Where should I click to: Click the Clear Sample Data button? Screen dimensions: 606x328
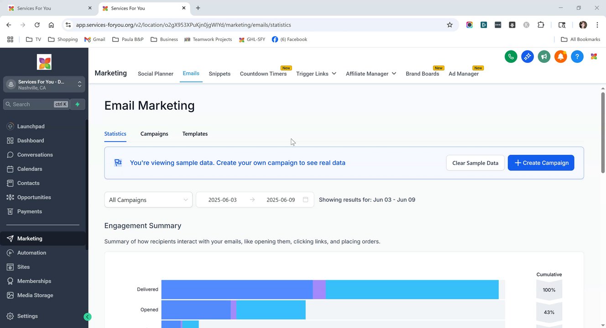point(475,163)
